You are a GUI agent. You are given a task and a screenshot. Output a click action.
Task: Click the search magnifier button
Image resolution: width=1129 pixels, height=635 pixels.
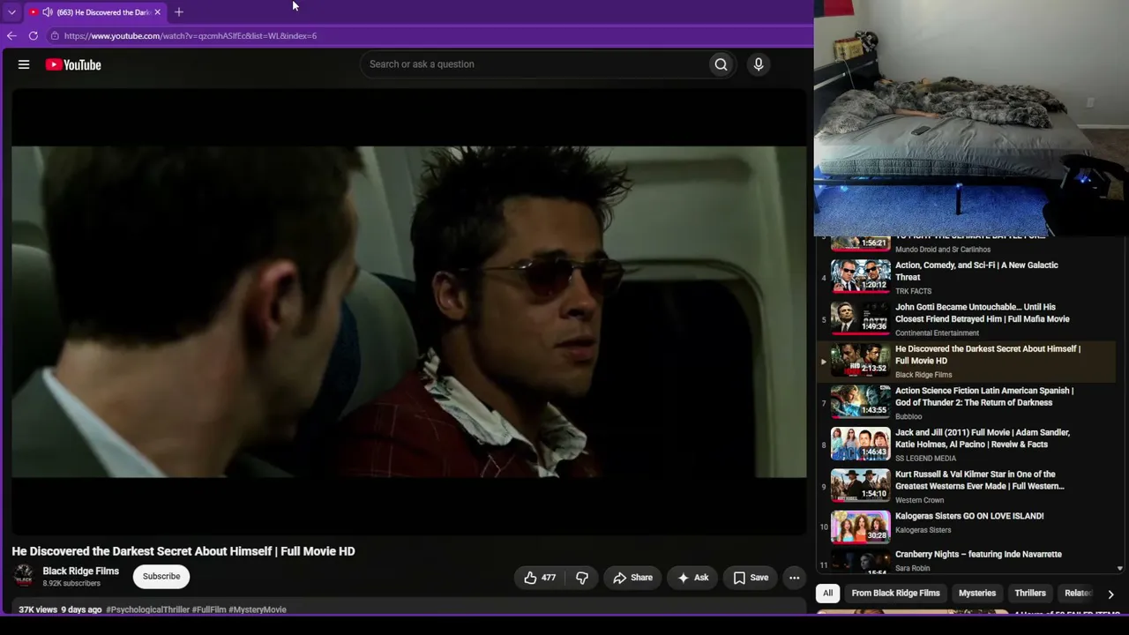pos(721,64)
